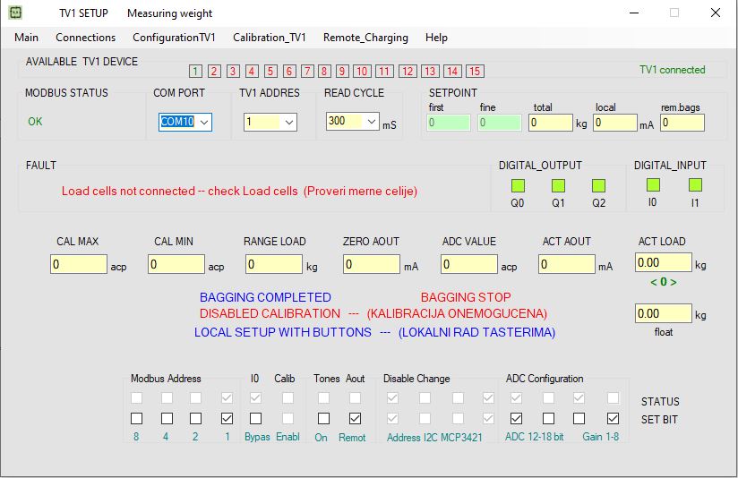Screen dimensions: 738x478
Task: Select available TV1 device number 10
Action: click(362, 71)
